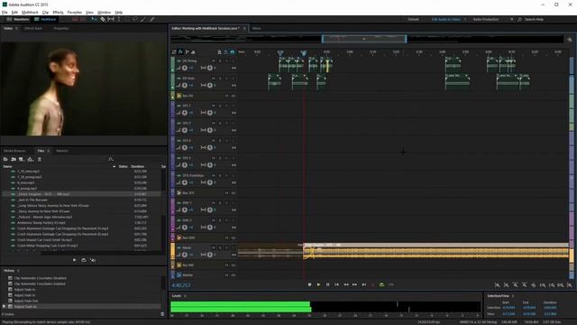Click the Fast Forward button in transport
The image size is (577, 325).
(354, 284)
